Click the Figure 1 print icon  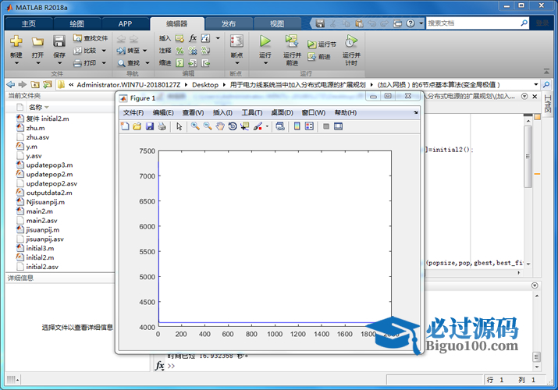[x=162, y=126]
